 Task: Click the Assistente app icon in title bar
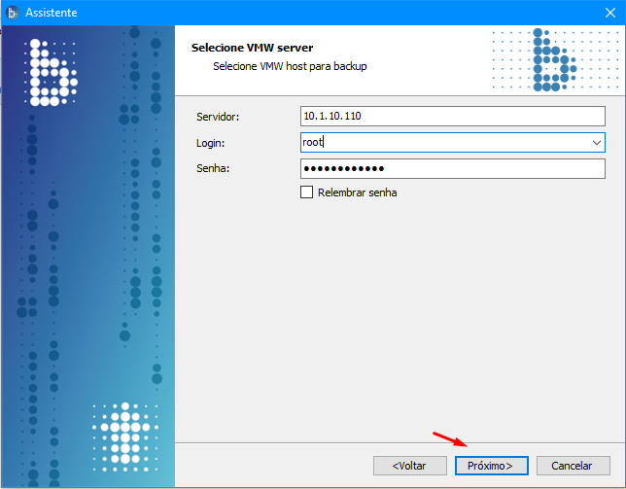13,13
